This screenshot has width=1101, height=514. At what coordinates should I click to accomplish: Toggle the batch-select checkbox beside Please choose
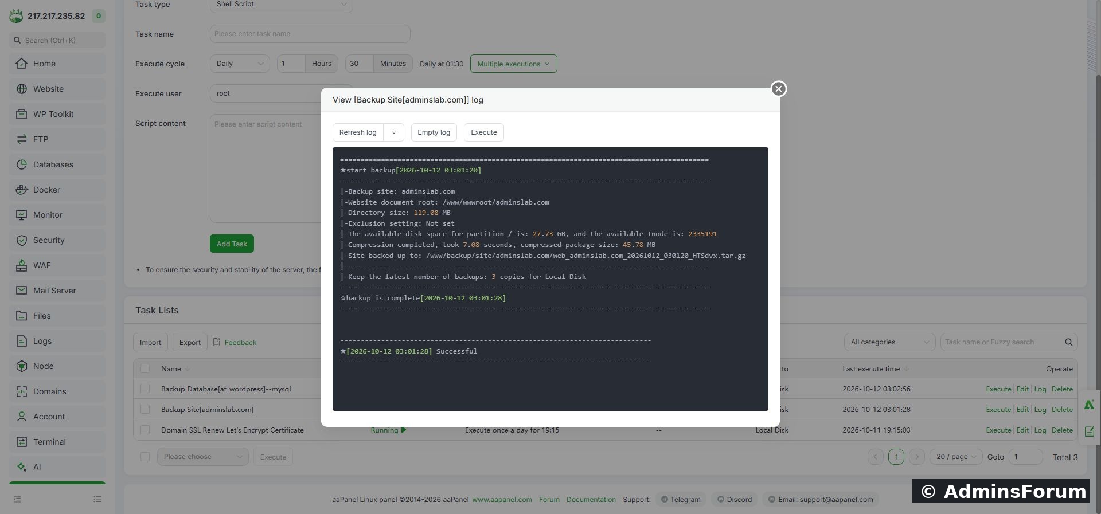point(145,457)
